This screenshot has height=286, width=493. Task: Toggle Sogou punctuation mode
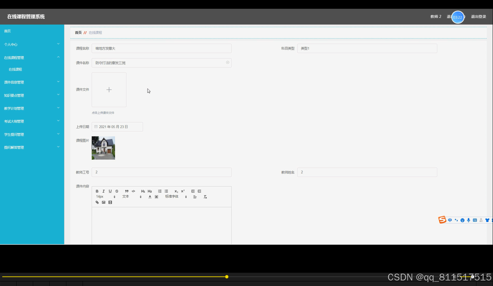(x=456, y=220)
